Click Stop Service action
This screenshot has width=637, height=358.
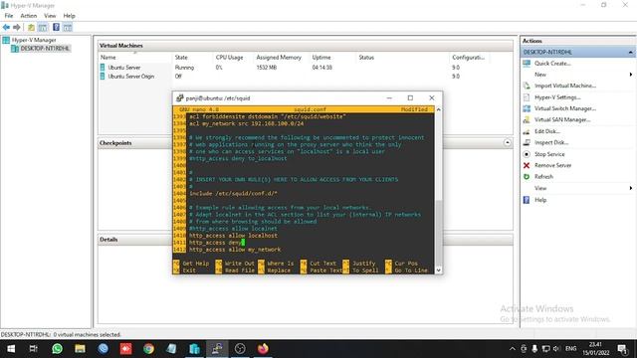click(549, 154)
